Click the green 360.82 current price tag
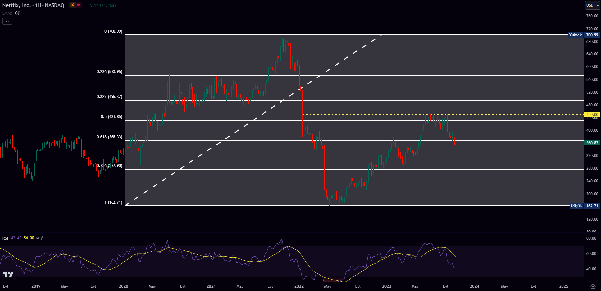 coord(592,143)
